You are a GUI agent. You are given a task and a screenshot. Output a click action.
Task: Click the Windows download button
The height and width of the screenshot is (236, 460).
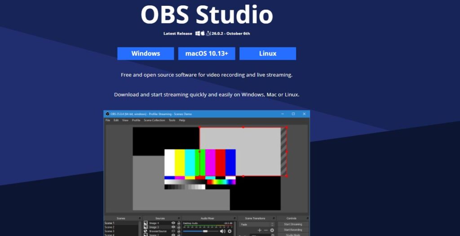[x=146, y=53]
